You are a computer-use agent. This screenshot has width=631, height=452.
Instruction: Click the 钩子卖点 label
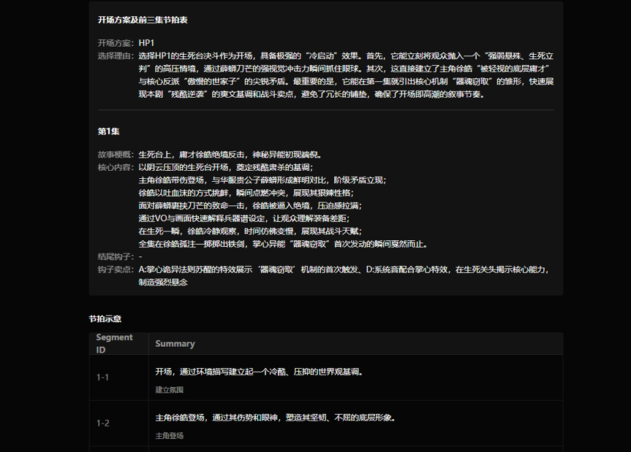click(x=116, y=269)
